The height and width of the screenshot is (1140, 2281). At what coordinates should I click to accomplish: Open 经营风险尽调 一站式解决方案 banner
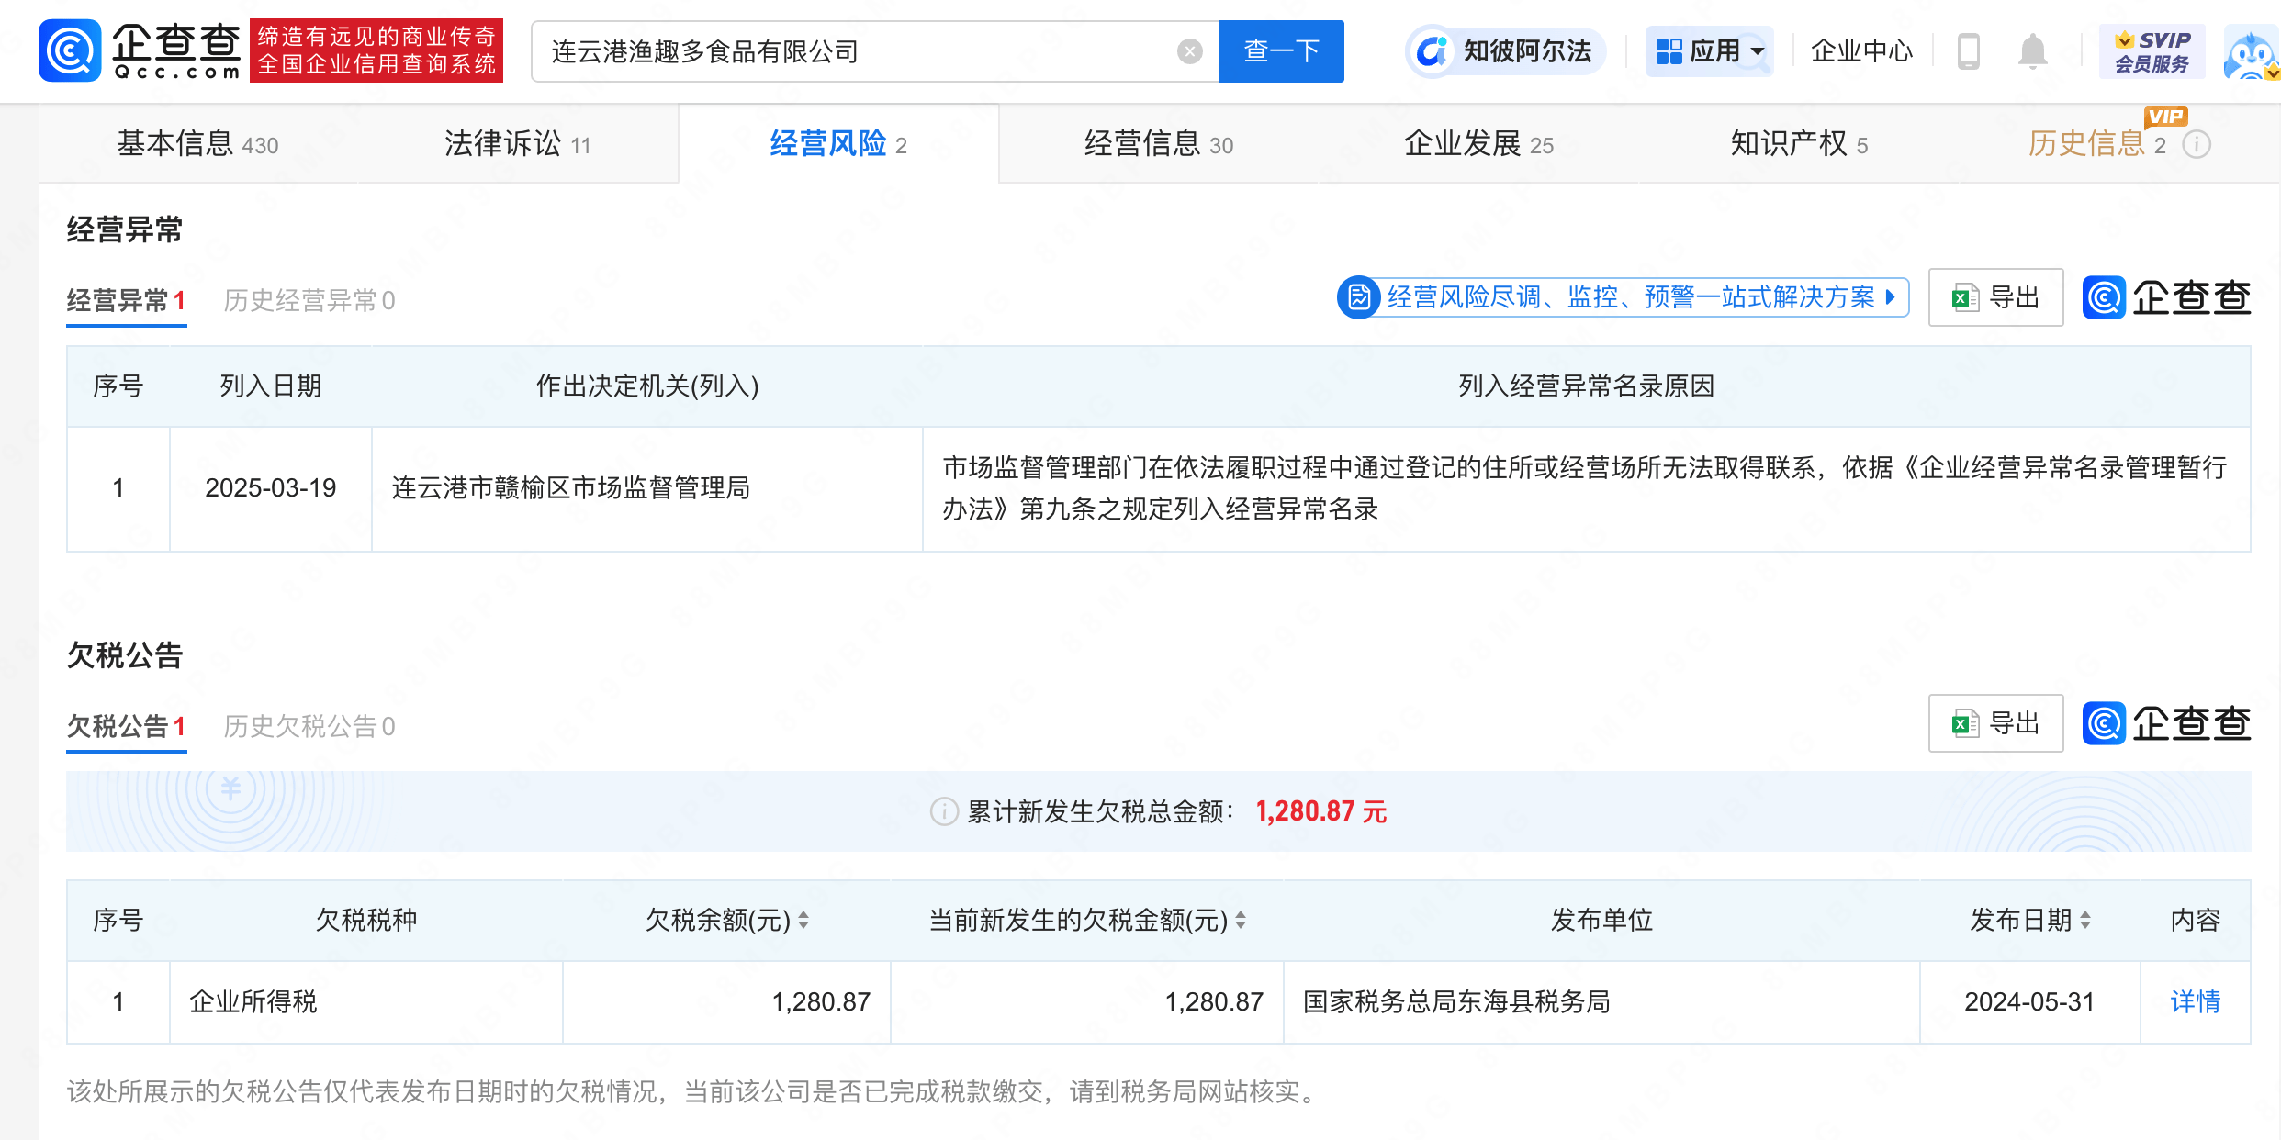(1623, 297)
